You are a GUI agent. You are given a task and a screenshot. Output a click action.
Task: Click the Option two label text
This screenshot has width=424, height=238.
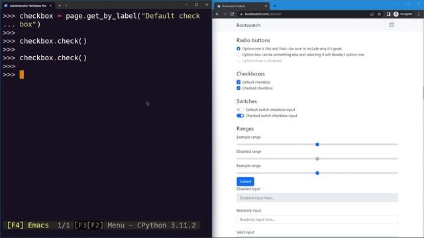tap(303, 54)
